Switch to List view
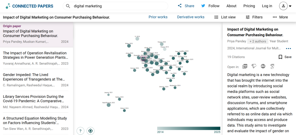This screenshot has width=296, height=135. [x=225, y=17]
